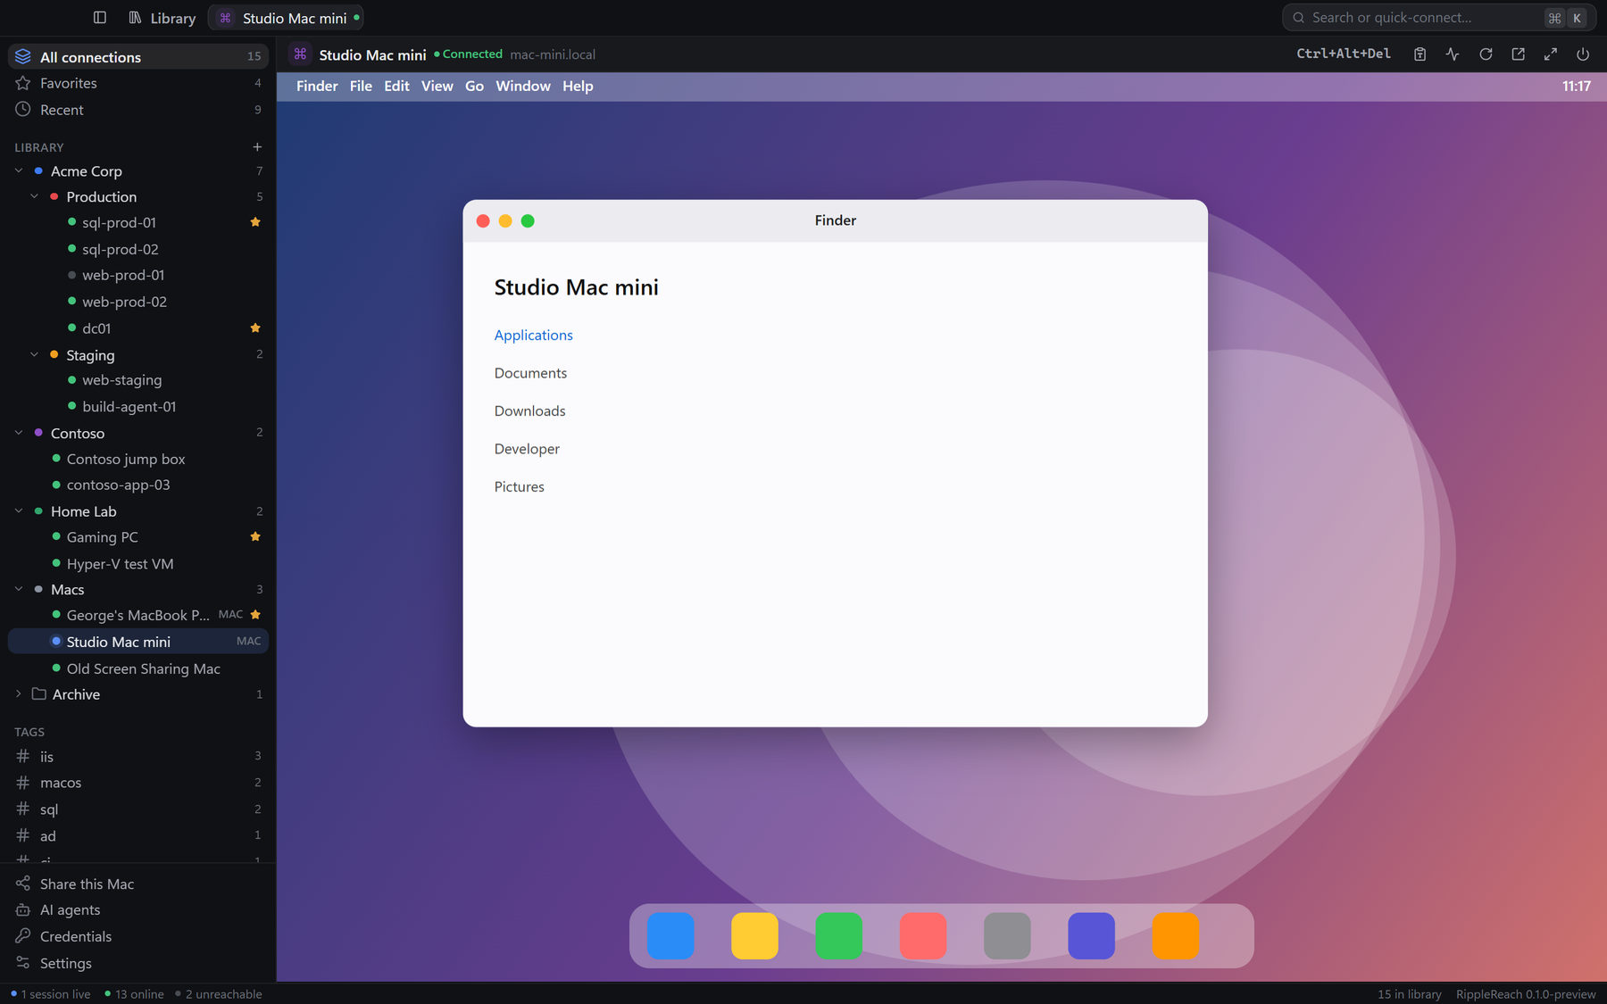Enter fullscreen with the expand arrows icon
Screen dimensions: 1607x1004
tap(1550, 54)
